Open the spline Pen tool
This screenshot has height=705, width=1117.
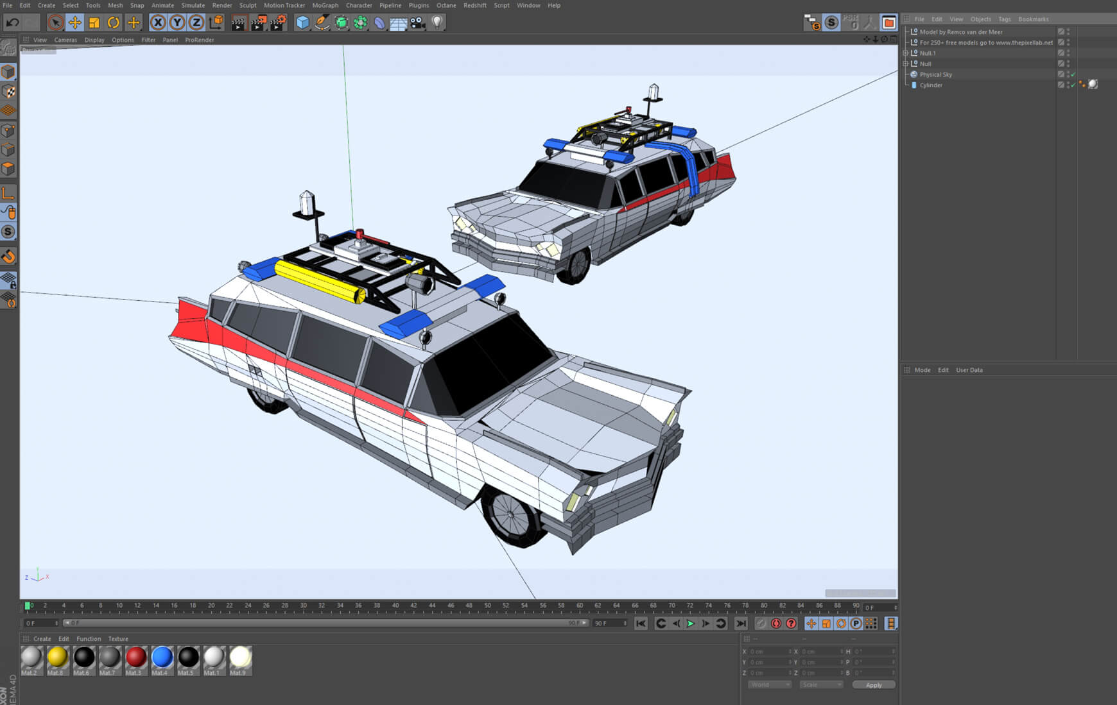(x=322, y=23)
